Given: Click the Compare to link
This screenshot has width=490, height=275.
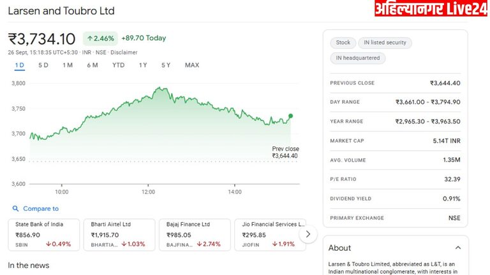Looking at the screenshot, I should (41, 209).
